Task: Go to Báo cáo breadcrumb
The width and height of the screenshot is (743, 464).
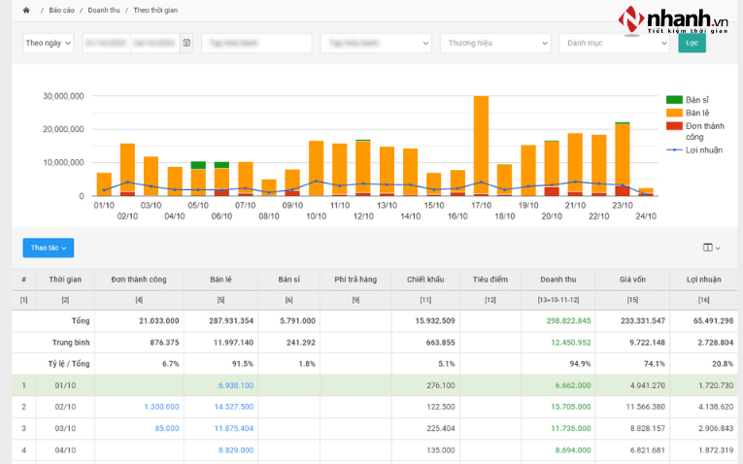Action: (x=63, y=10)
